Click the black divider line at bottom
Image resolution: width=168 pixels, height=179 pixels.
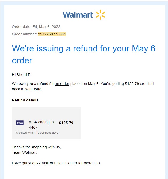[85, 174]
